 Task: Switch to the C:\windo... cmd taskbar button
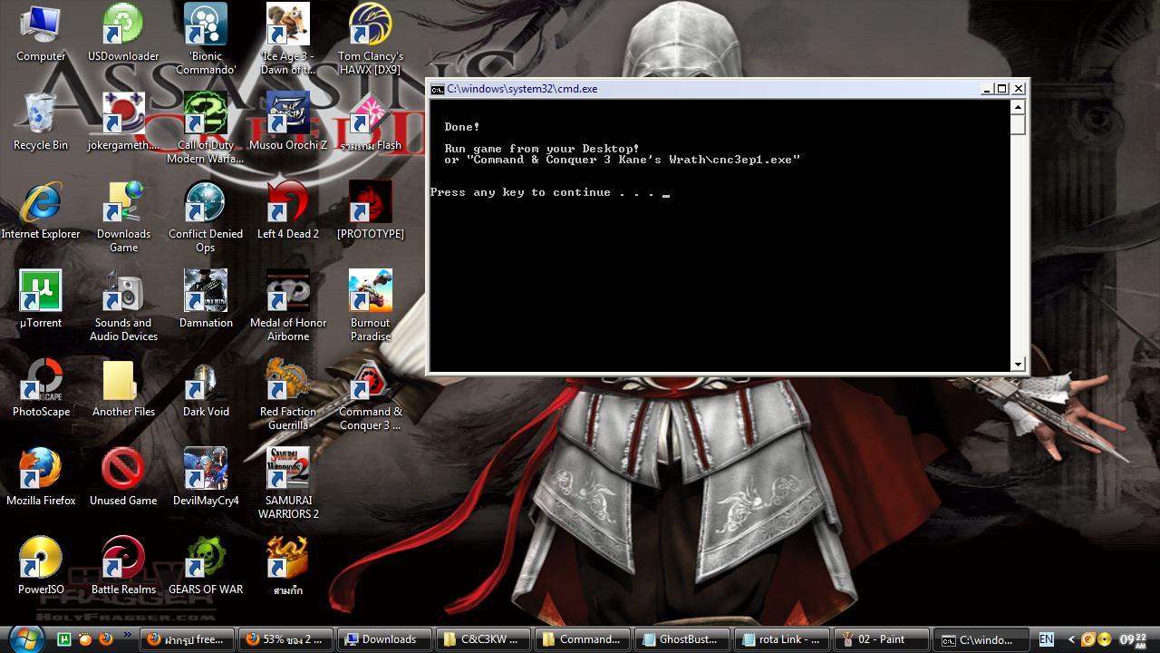point(979,639)
